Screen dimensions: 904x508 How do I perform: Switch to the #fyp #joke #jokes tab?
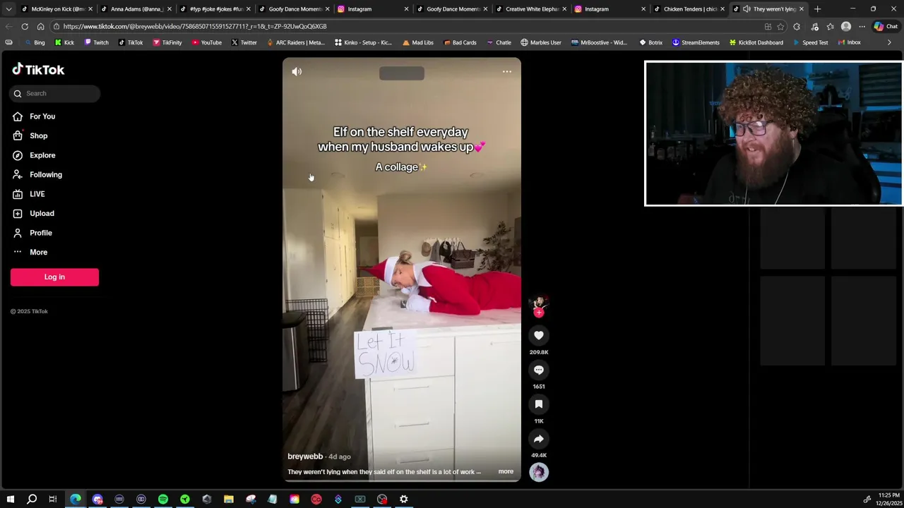pyautogui.click(x=215, y=9)
